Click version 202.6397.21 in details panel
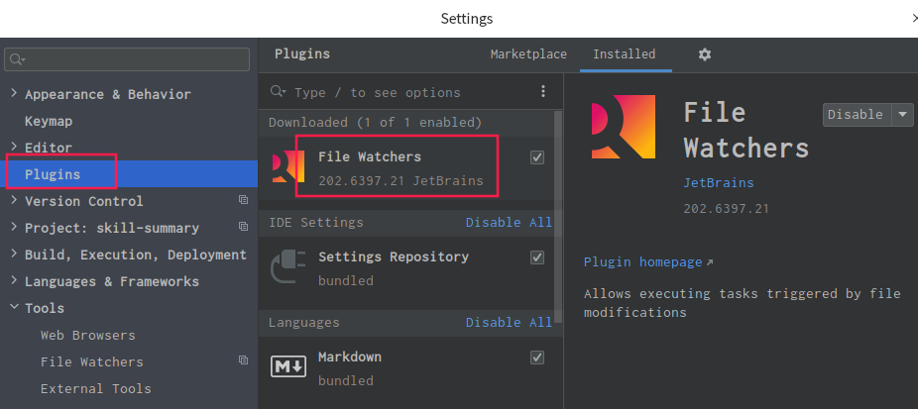This screenshot has height=409, width=918. pyautogui.click(x=726, y=209)
